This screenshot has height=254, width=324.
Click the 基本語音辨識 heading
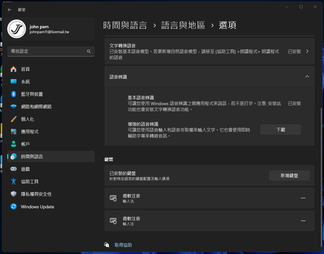tap(141, 97)
